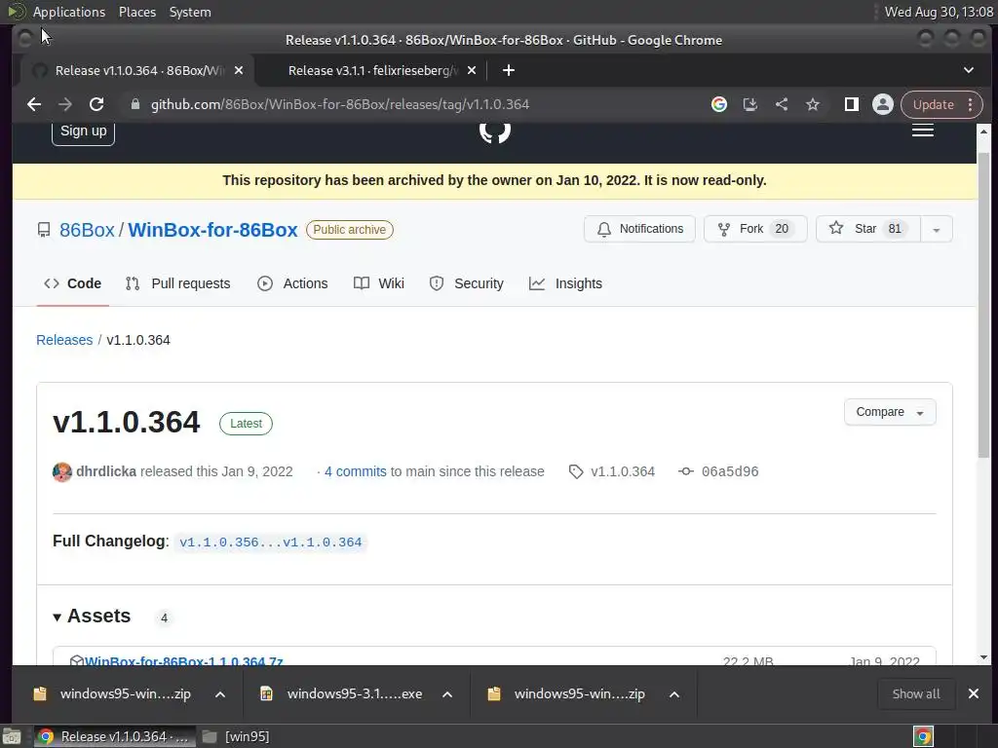Expand options for the windows95-3.1 exe download
Viewport: 998px width, 748px height.
click(x=447, y=693)
